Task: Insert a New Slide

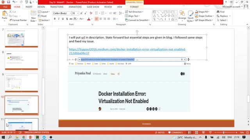Action: pos(33,16)
